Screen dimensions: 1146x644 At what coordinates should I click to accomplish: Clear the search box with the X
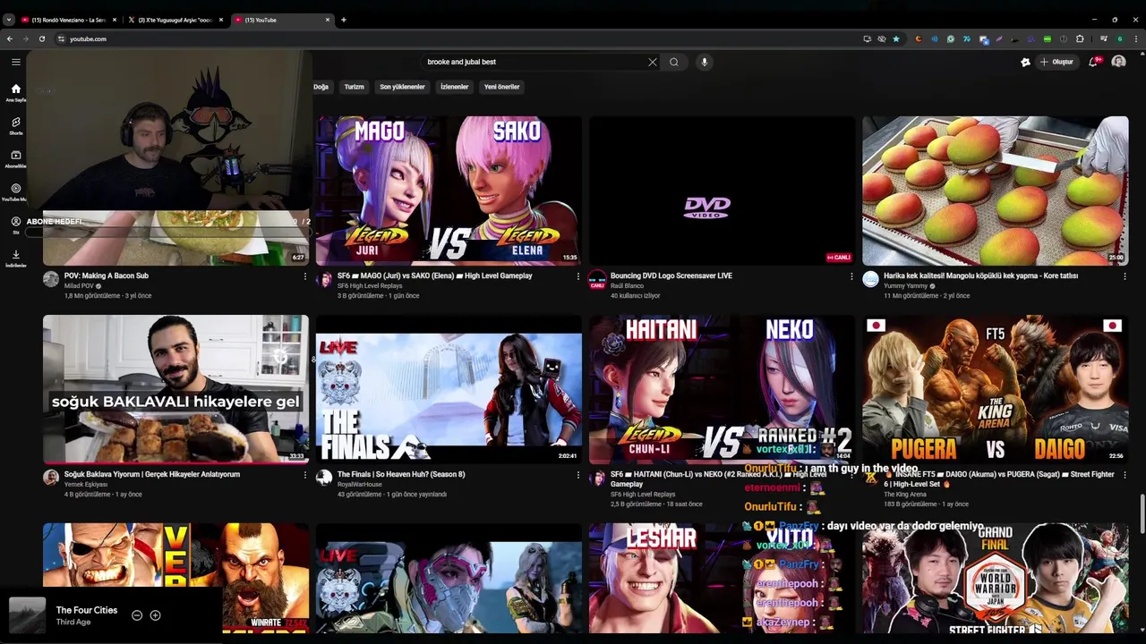[652, 62]
